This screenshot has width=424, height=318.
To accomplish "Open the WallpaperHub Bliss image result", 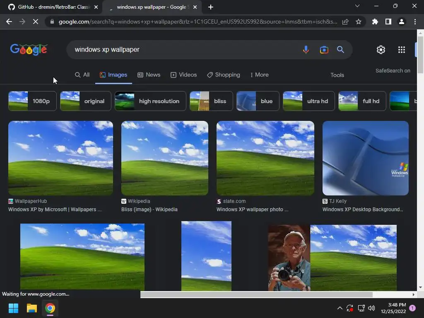I will (60, 158).
